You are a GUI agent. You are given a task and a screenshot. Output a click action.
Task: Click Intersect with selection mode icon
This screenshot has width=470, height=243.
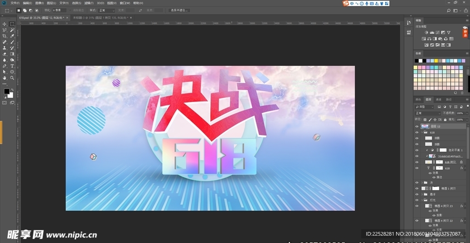37,10
